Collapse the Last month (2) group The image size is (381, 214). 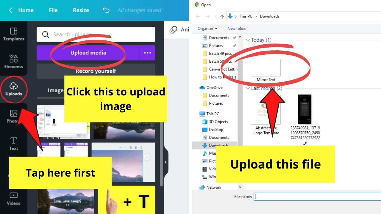tap(248, 88)
